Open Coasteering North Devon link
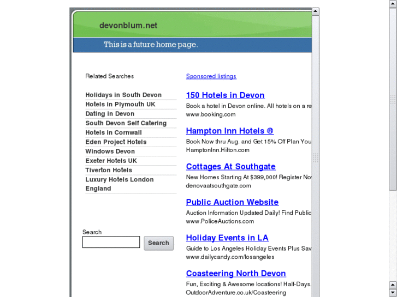 point(236,274)
